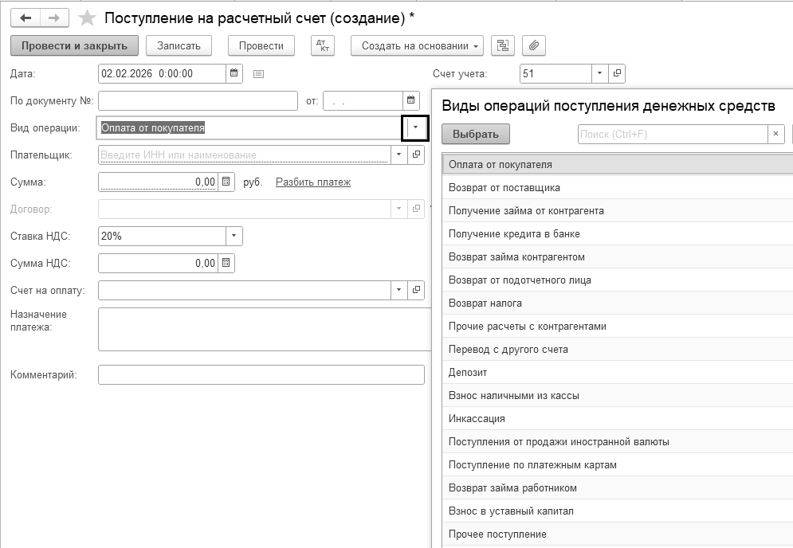Image resolution: width=793 pixels, height=548 pixels.
Task: Select Возврат от поставщика operation
Action: (504, 188)
